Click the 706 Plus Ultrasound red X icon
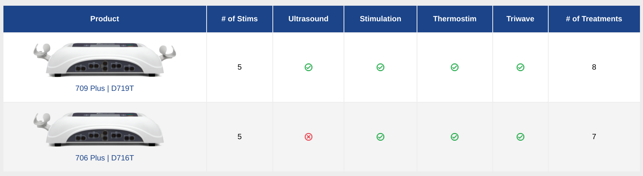The width and height of the screenshot is (643, 176). pos(309,137)
